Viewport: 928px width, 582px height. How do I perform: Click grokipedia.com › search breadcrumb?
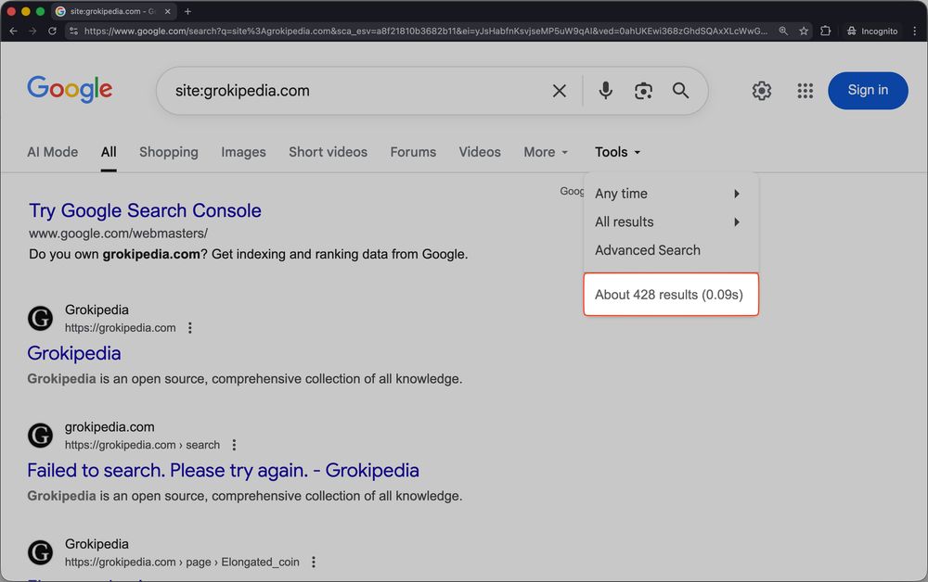[x=142, y=445]
